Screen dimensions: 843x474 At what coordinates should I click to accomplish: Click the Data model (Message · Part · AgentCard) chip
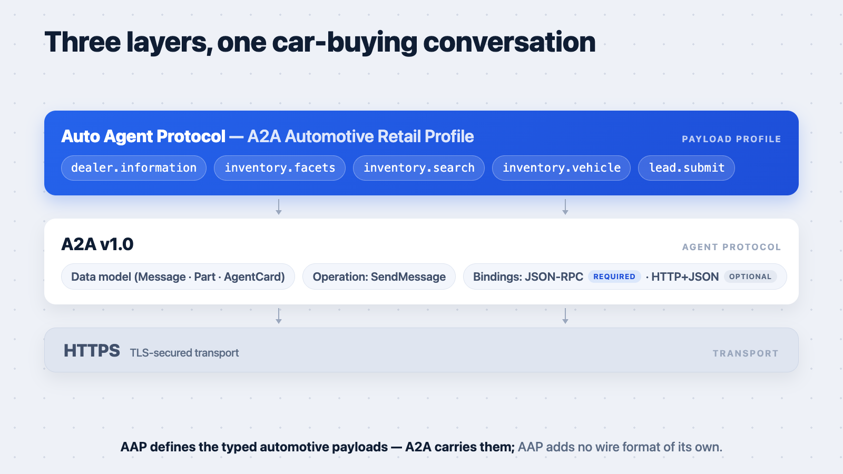[x=178, y=276]
